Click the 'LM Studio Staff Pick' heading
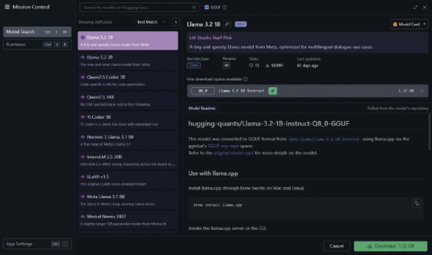Screen dimensions: 432x255 point(211,38)
